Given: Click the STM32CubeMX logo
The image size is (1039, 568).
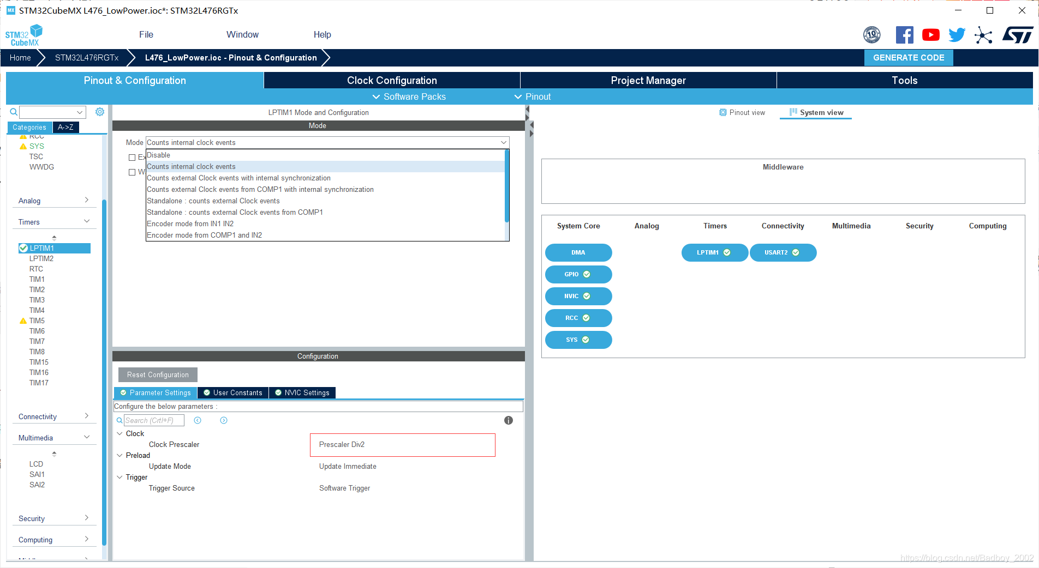Looking at the screenshot, I should [24, 35].
